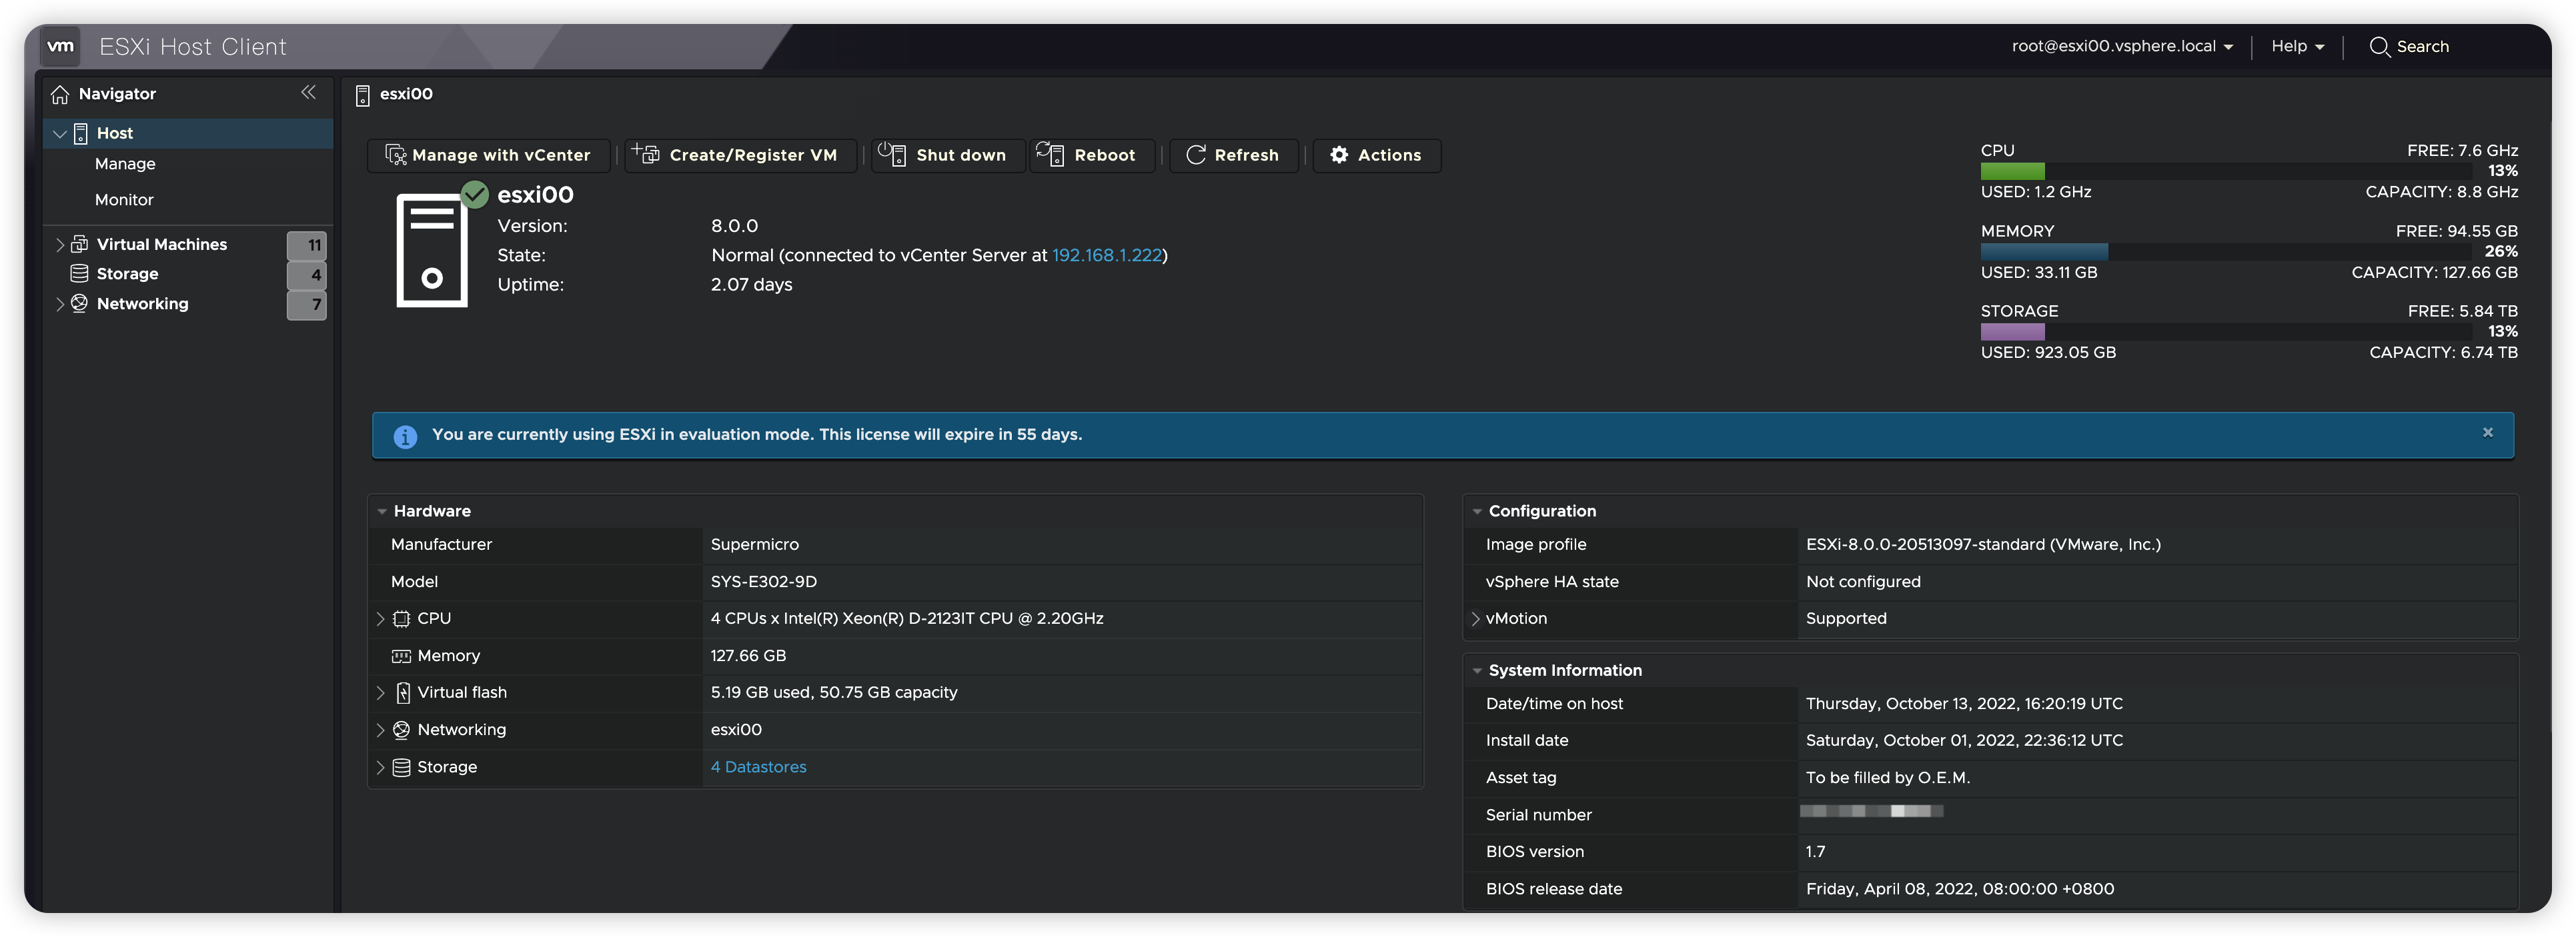
Task: Click the Host server icon in Navigator
Action: pyautogui.click(x=81, y=133)
